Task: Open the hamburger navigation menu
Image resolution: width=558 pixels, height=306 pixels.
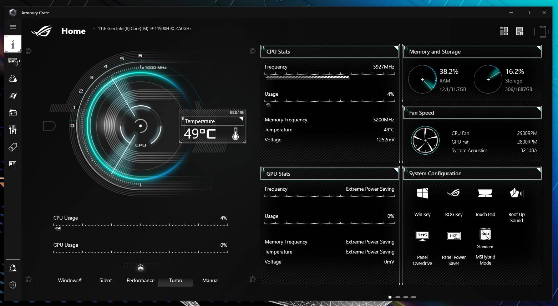Action: click(x=13, y=27)
